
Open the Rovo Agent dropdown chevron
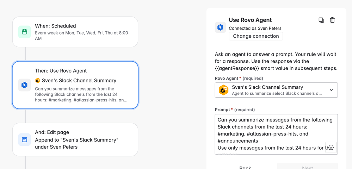(331, 90)
